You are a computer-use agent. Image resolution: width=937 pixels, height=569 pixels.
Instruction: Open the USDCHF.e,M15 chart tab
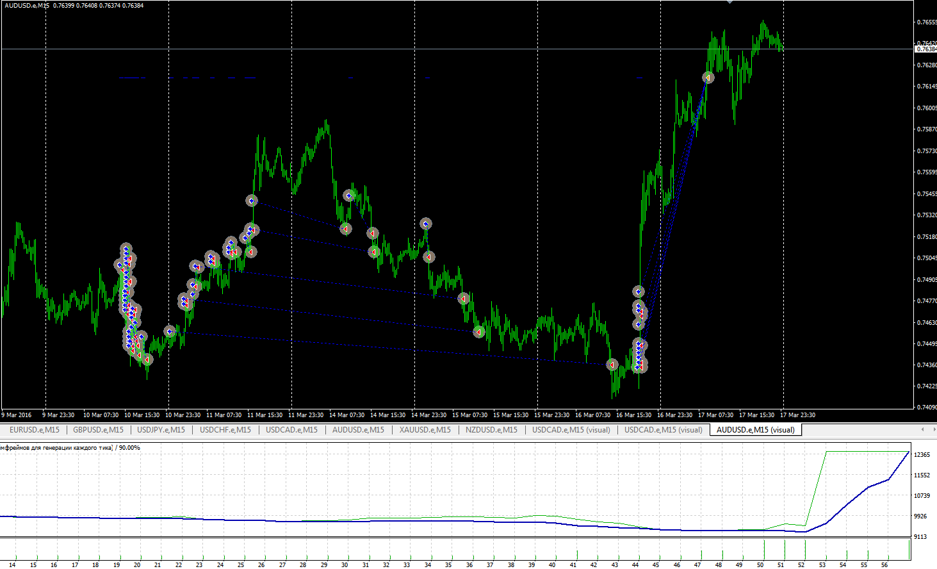(x=225, y=430)
